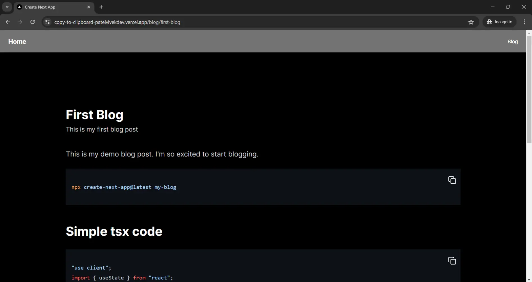Image resolution: width=532 pixels, height=282 pixels.
Task: Go back to the previous page
Action: pos(8,22)
